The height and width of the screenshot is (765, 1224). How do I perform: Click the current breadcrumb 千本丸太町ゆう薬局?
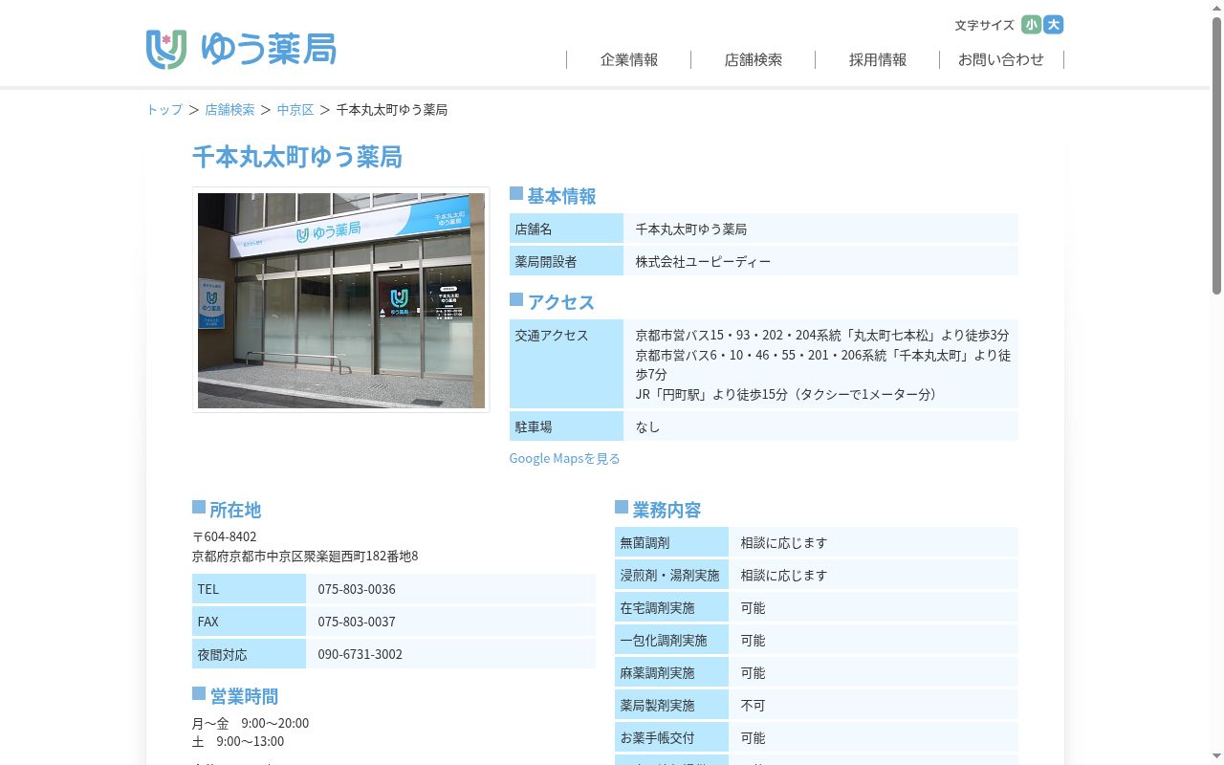coord(392,110)
